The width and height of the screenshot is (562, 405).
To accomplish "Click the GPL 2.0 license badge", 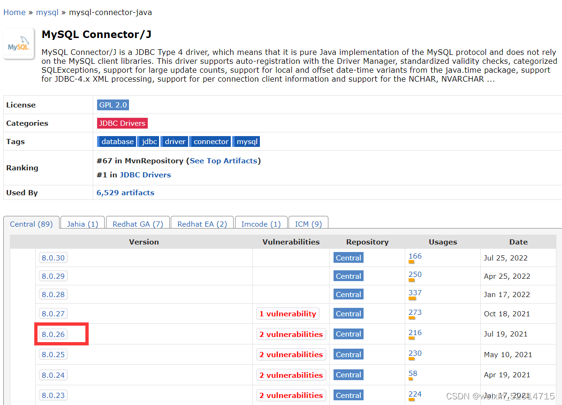I will coord(113,105).
